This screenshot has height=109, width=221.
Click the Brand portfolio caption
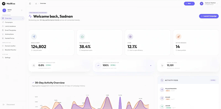[181, 50]
